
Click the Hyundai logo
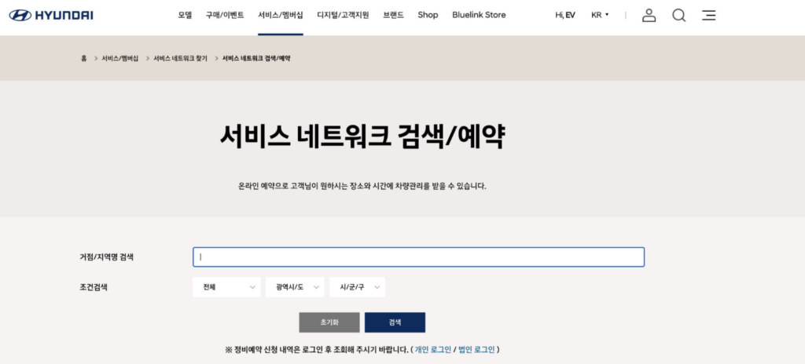(51, 16)
